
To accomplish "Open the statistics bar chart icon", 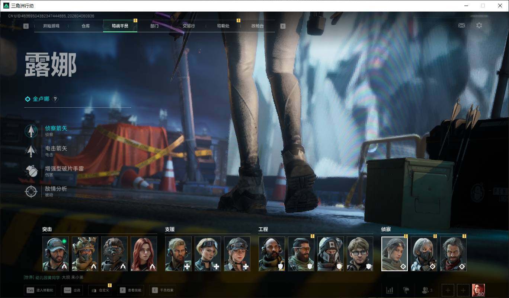I will [390, 290].
